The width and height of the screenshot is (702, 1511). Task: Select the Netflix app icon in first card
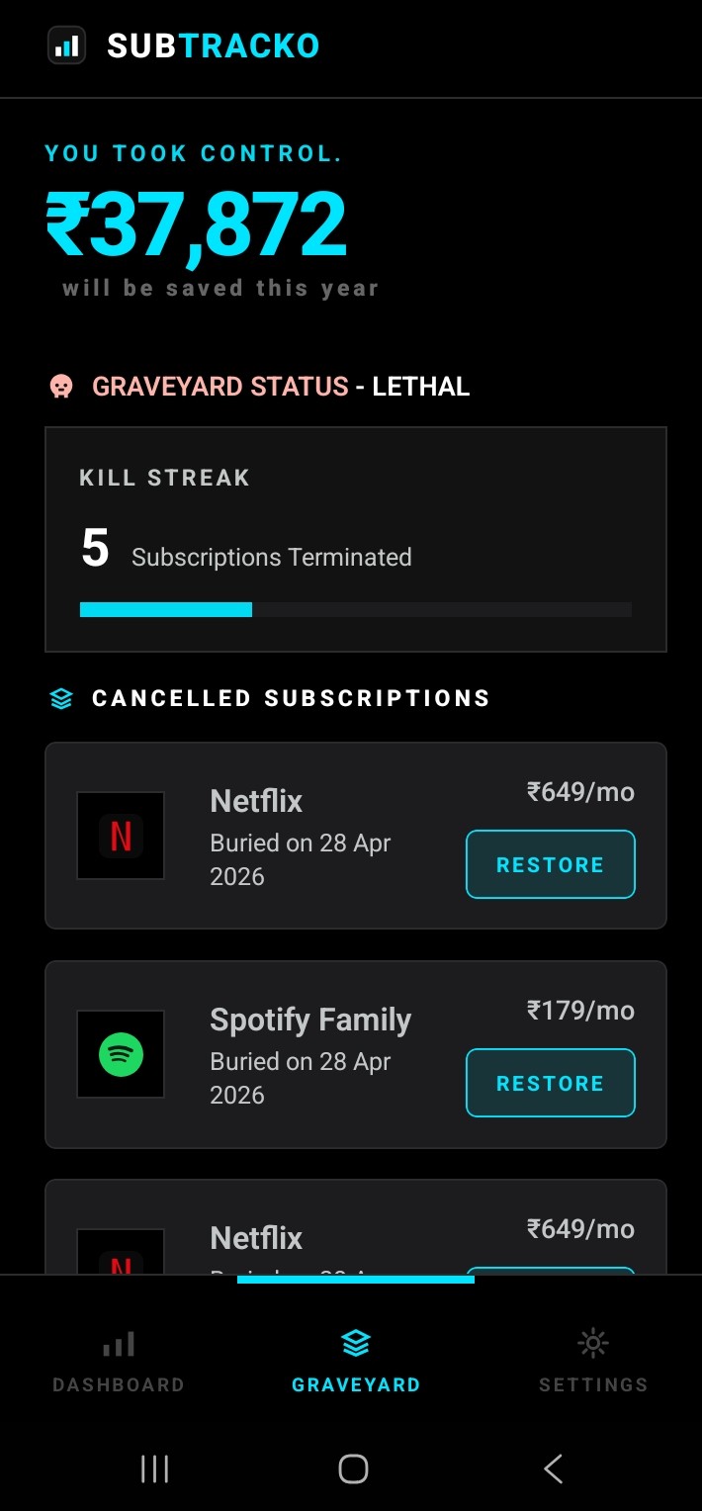120,835
